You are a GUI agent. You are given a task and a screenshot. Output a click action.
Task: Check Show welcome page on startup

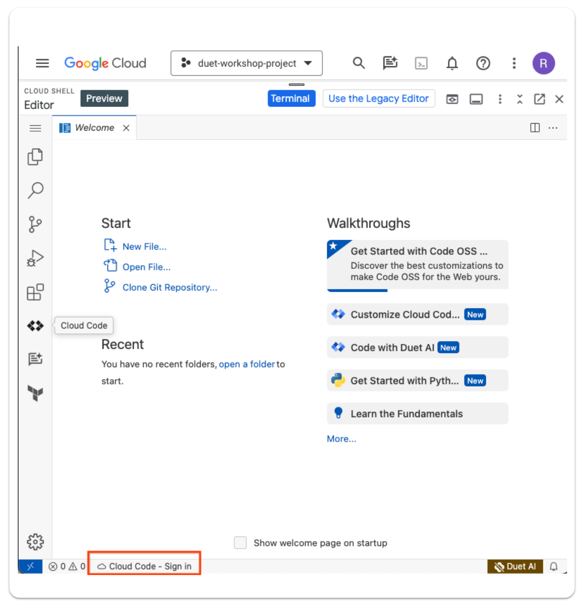pyautogui.click(x=240, y=543)
